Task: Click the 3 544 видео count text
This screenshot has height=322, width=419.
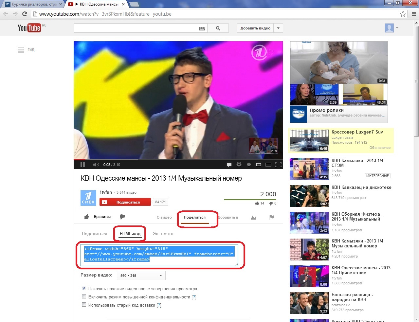Action: coord(126,192)
